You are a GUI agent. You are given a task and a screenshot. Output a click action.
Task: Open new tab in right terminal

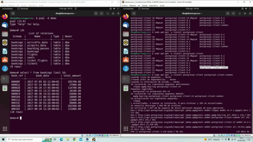click(134, 13)
